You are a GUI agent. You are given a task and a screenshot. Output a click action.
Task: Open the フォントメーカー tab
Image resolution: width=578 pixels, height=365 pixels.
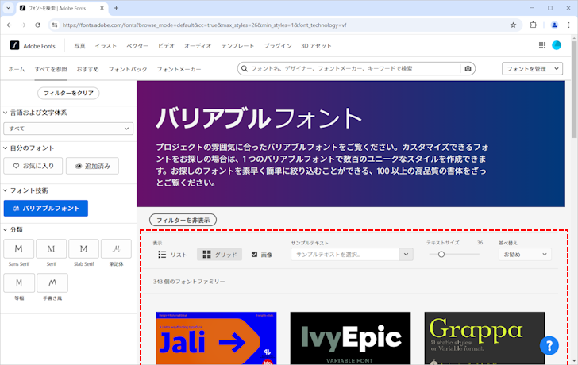pyautogui.click(x=179, y=69)
